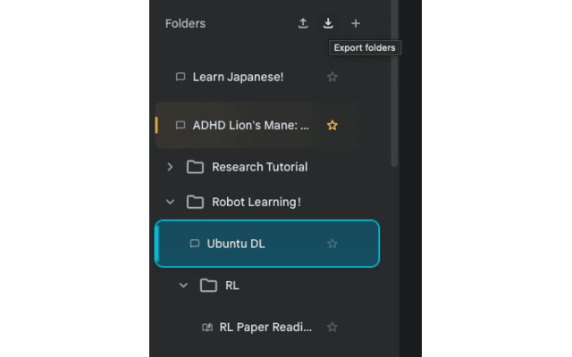Click the Robot Learning! folder icon
Screen dimensions: 572x357
tap(195, 202)
